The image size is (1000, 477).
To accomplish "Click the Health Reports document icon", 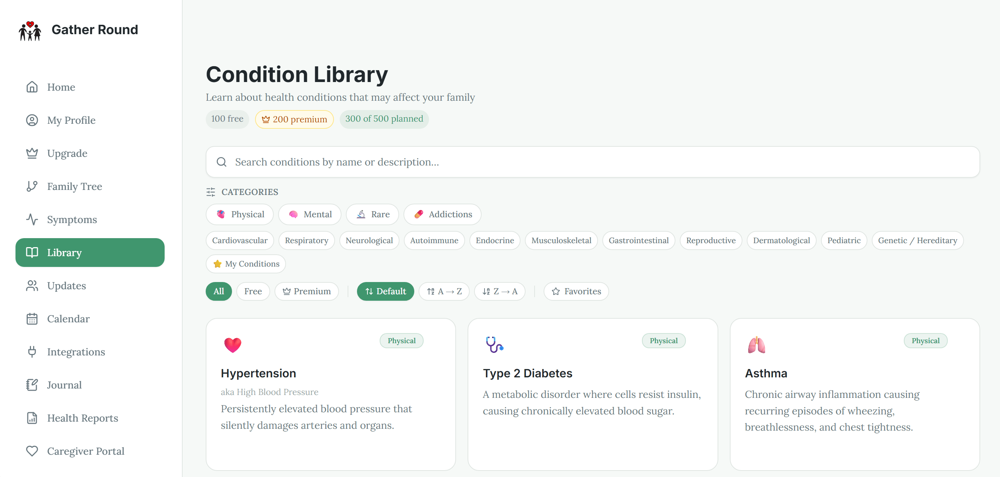I will [x=32, y=418].
